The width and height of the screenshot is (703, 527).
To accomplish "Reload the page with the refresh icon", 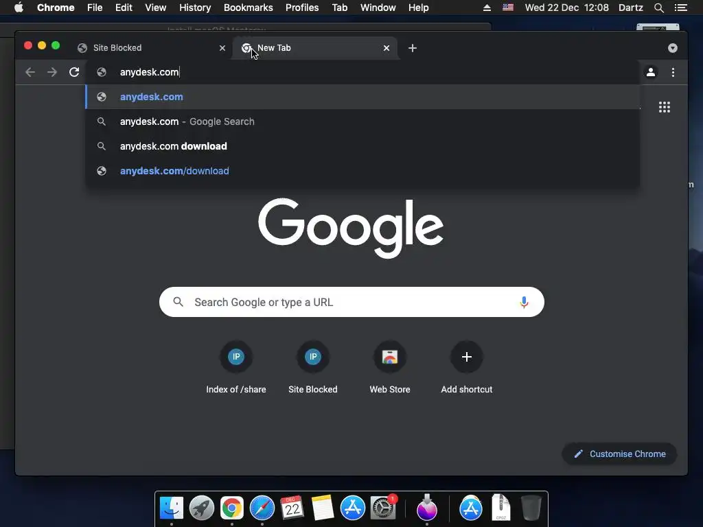I will 74,72.
